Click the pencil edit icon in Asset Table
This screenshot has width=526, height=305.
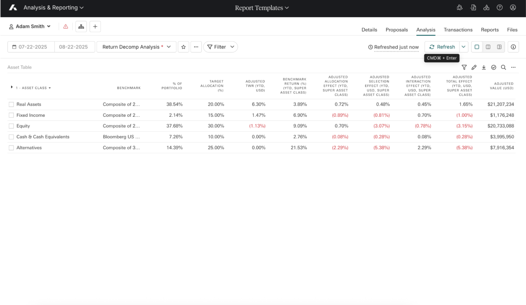(474, 68)
